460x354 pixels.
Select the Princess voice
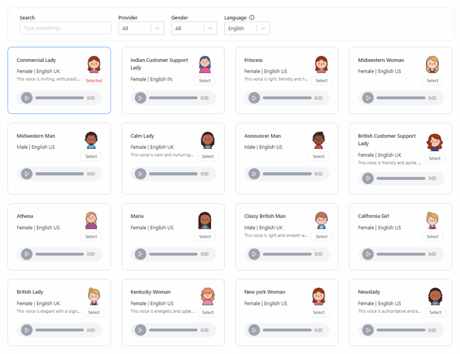pyautogui.click(x=322, y=81)
